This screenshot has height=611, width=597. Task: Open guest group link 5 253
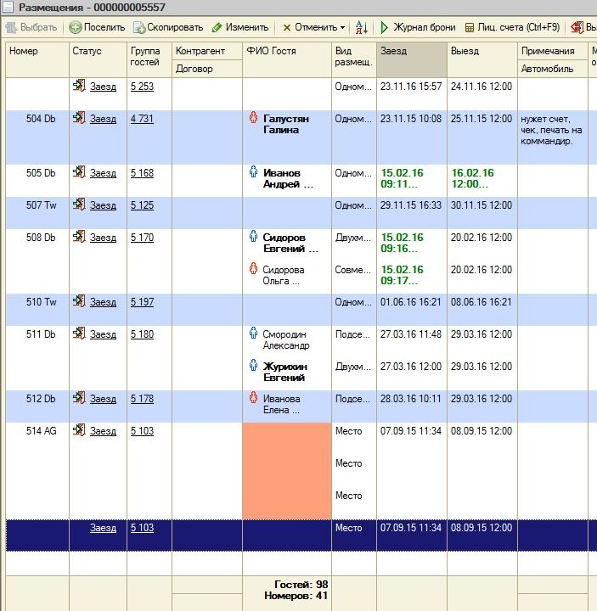click(142, 87)
